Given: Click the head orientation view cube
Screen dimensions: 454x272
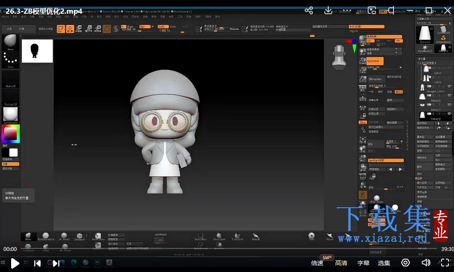Looking at the screenshot, I should coord(339,57).
